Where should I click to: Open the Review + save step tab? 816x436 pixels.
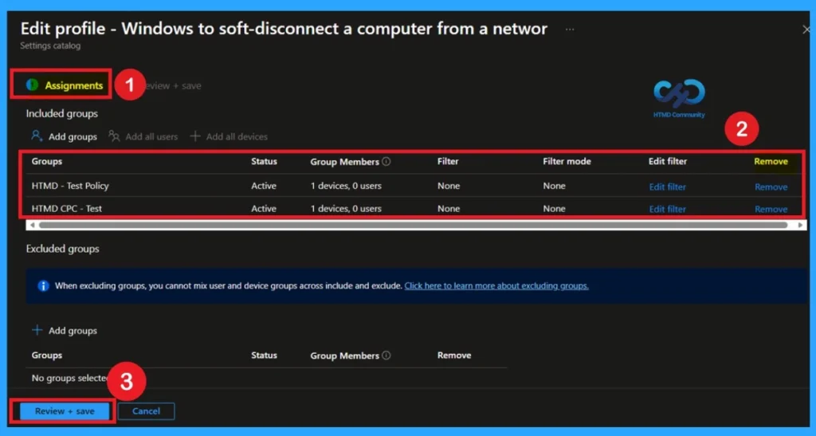173,86
